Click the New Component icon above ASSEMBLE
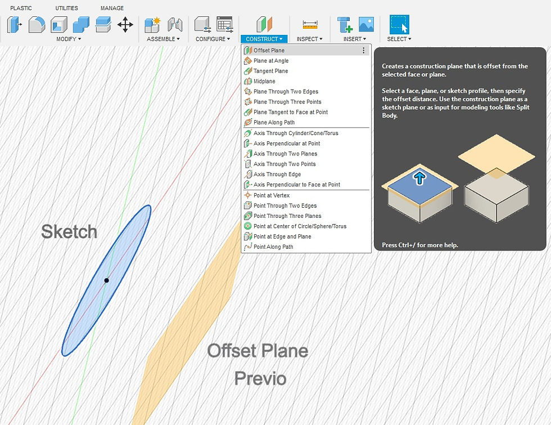551x425 pixels. (153, 24)
